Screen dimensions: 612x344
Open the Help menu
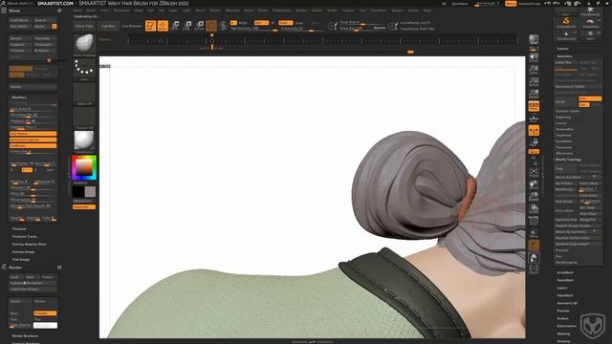(427, 11)
